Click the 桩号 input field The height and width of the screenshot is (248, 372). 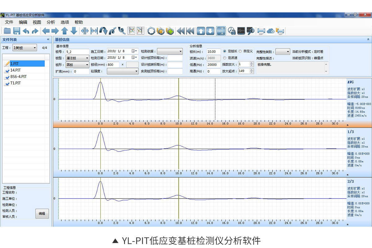point(77,51)
